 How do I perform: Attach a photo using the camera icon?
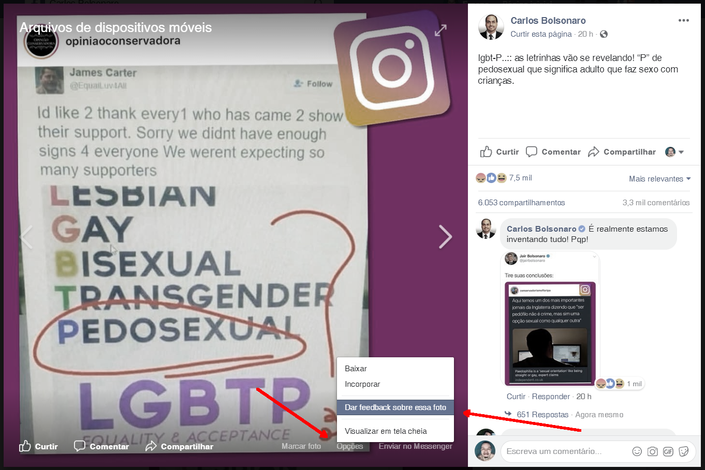653,451
